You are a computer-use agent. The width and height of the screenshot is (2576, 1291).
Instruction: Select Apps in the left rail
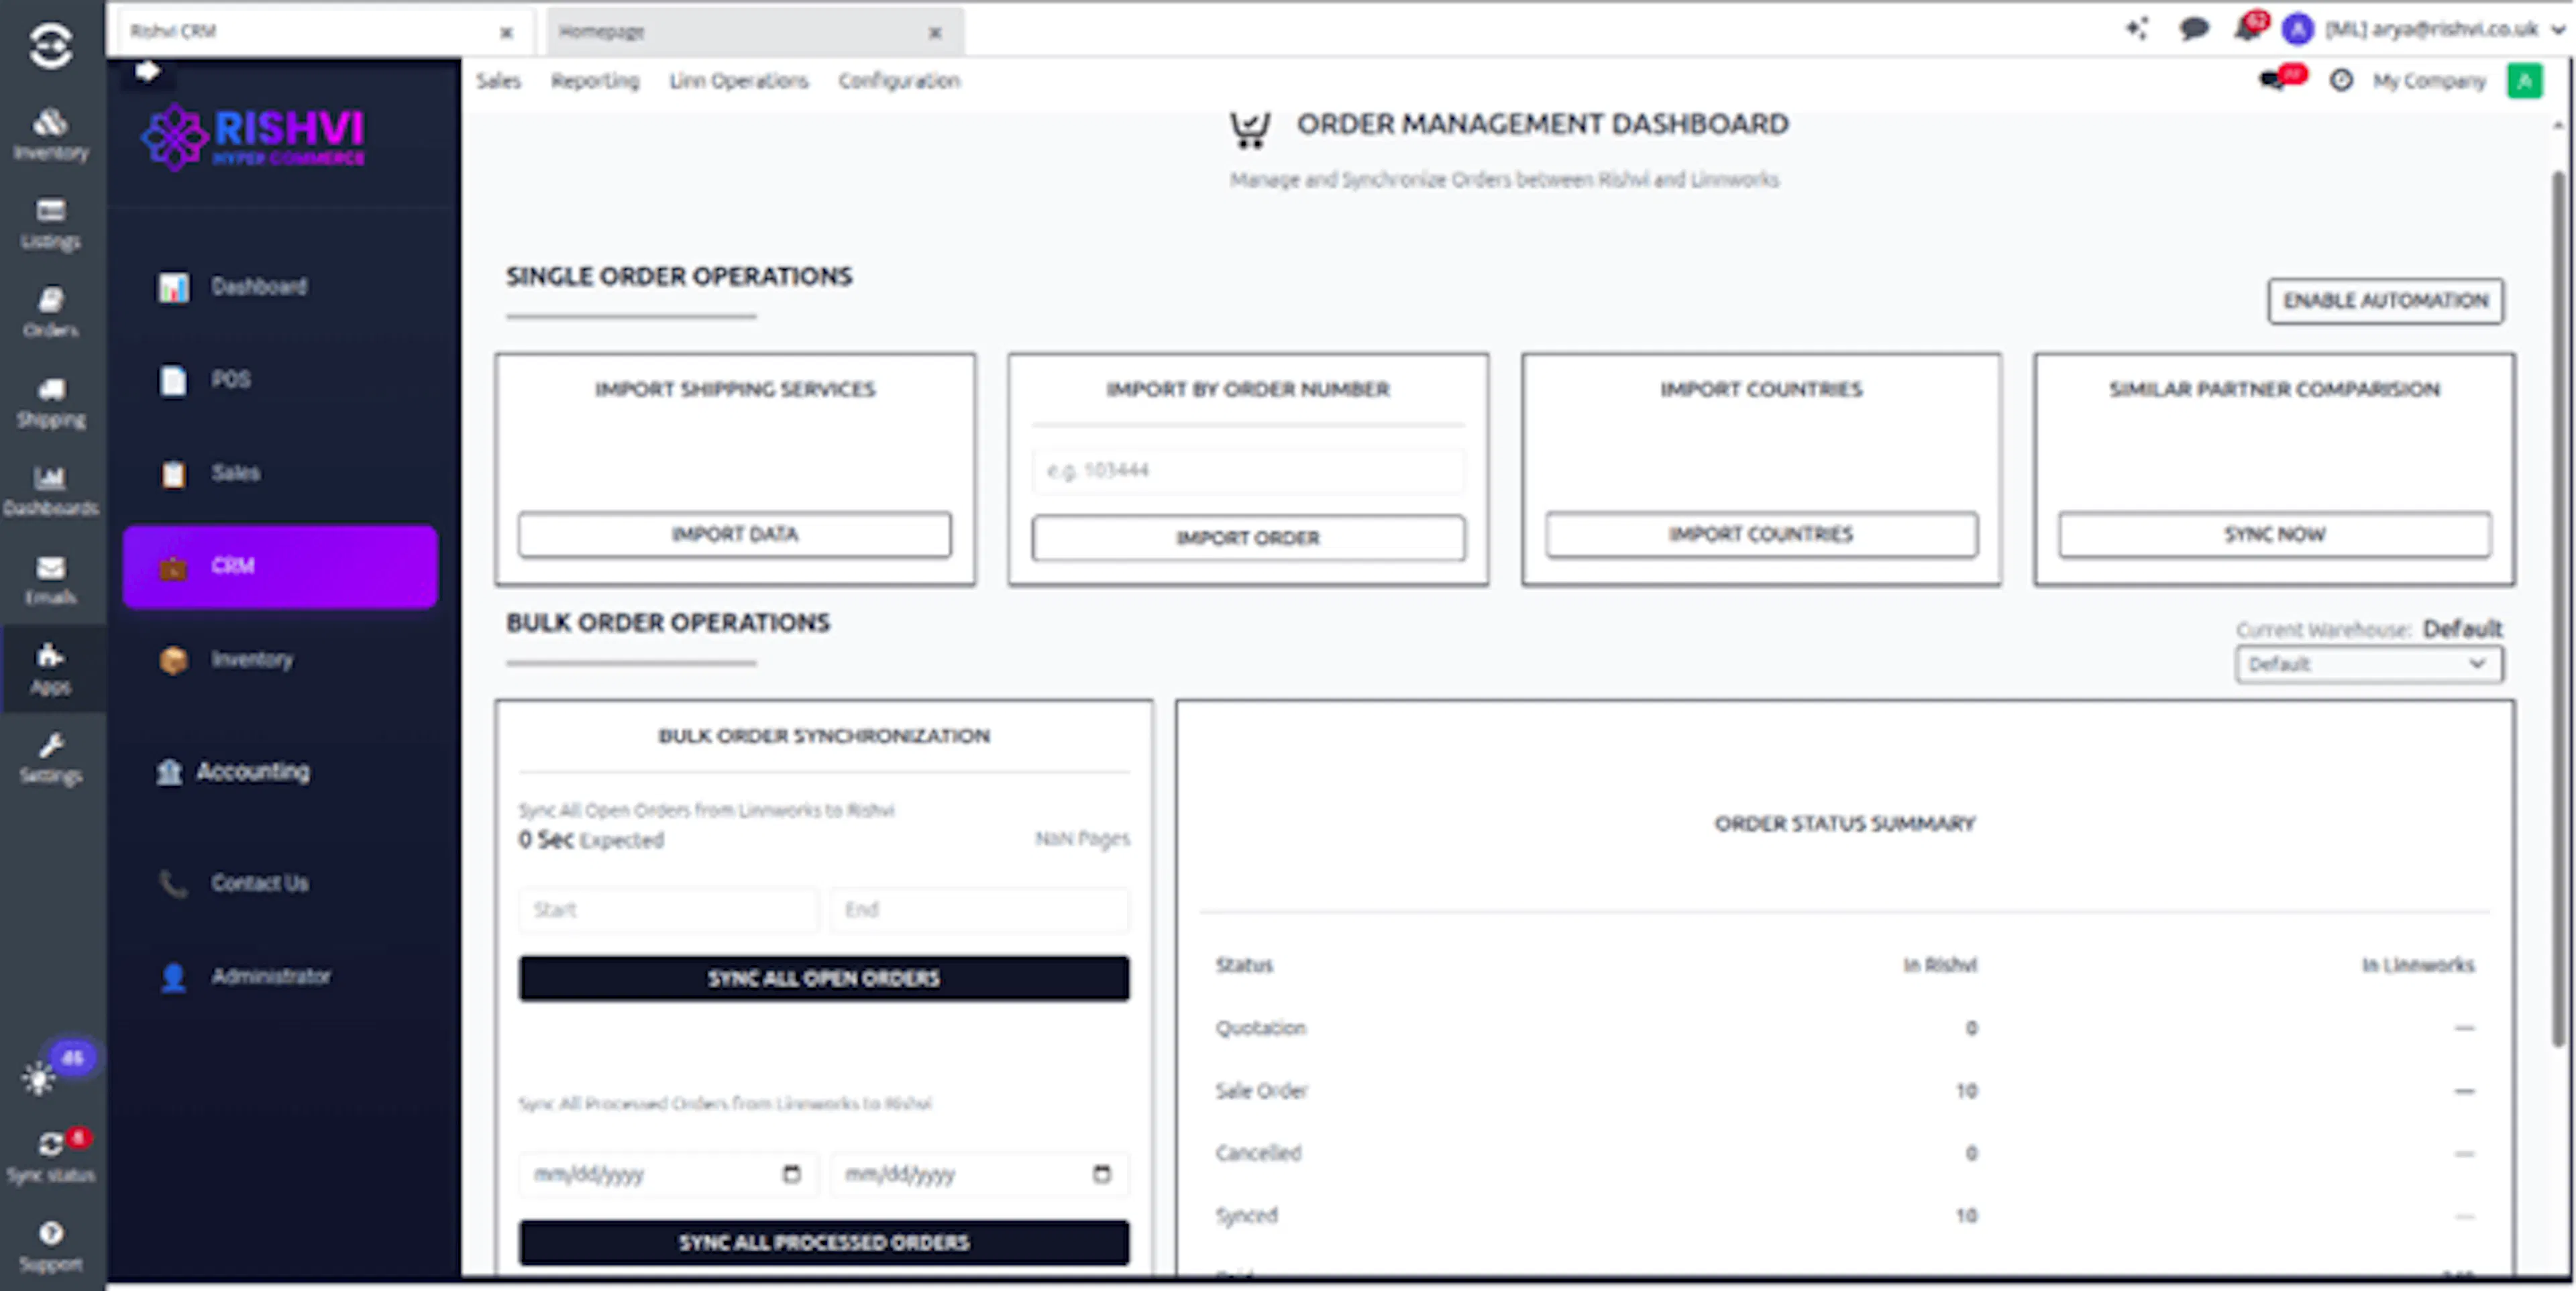(51, 668)
